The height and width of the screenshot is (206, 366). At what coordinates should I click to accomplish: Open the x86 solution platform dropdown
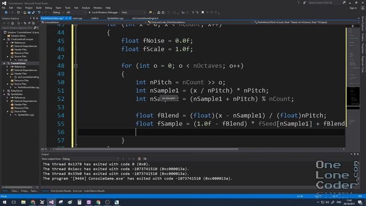pos(76,13)
